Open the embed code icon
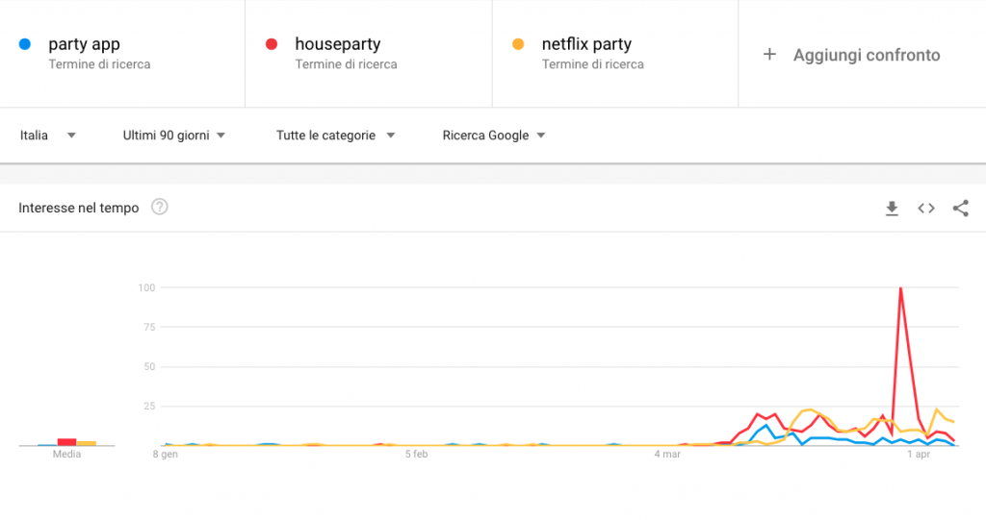 926,208
